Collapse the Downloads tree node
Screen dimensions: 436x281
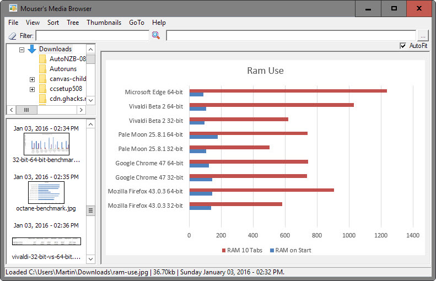(x=21, y=50)
